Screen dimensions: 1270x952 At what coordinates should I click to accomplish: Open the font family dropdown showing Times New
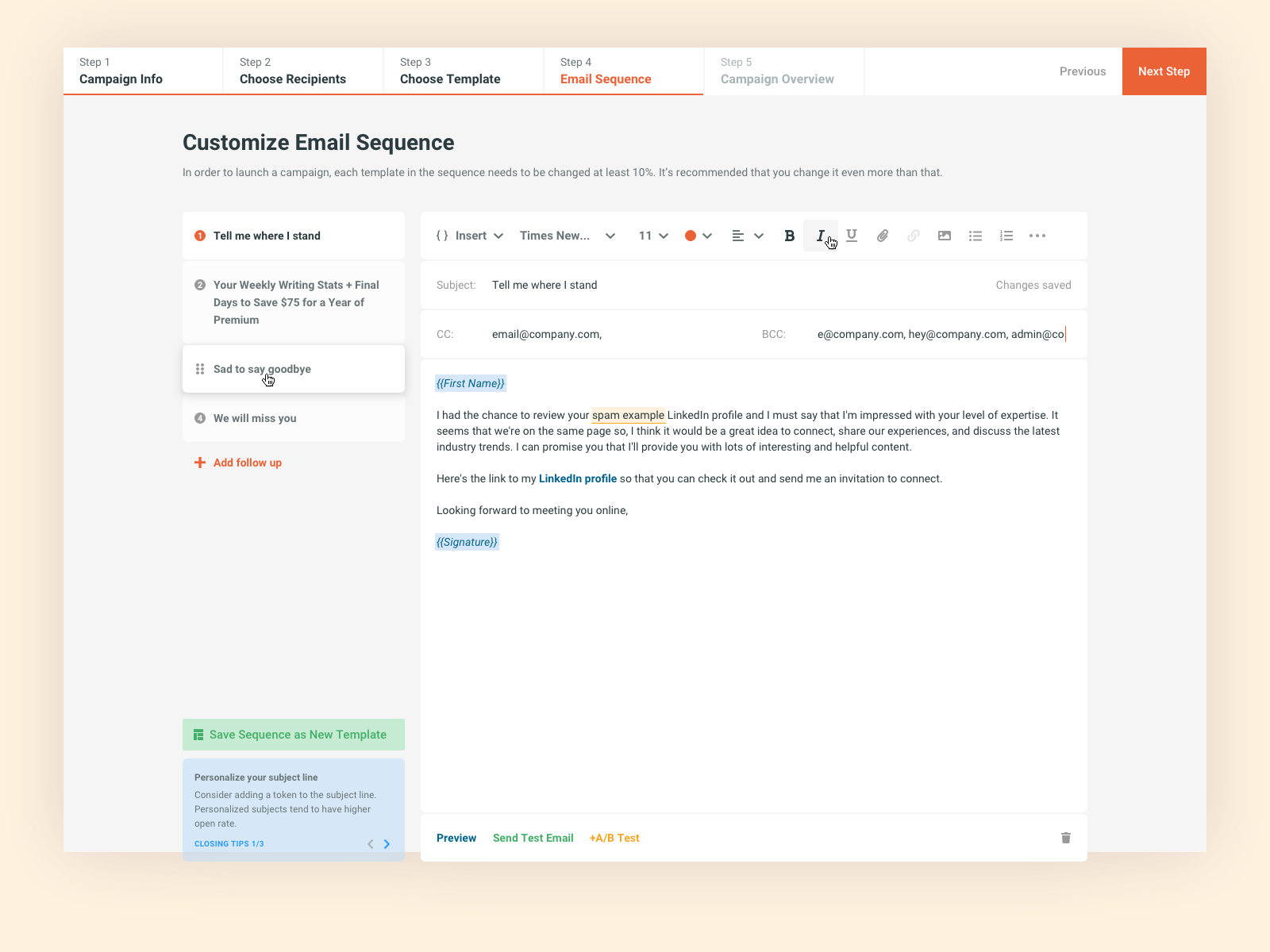(567, 236)
